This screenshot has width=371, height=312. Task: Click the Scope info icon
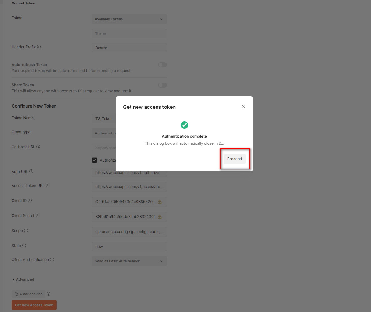[x=26, y=230]
